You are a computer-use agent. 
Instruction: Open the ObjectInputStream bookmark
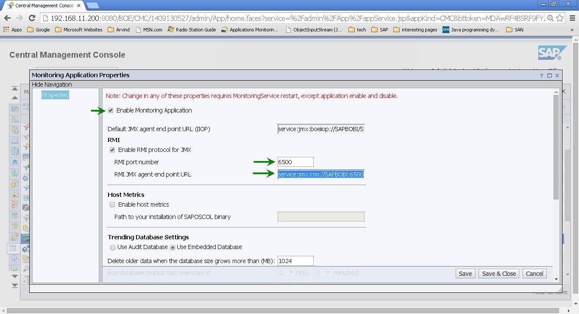pos(313,30)
